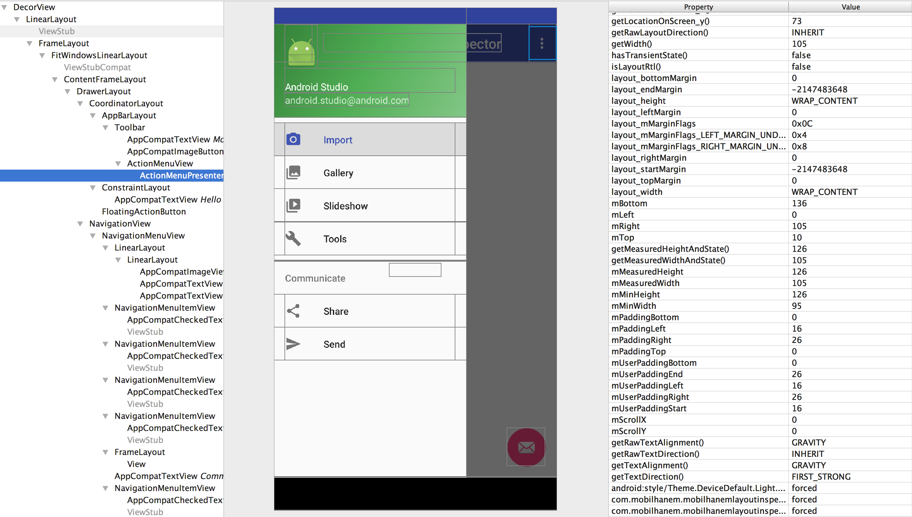Click android.studio@android.com email text
Screen dimensions: 912x517
coord(347,100)
